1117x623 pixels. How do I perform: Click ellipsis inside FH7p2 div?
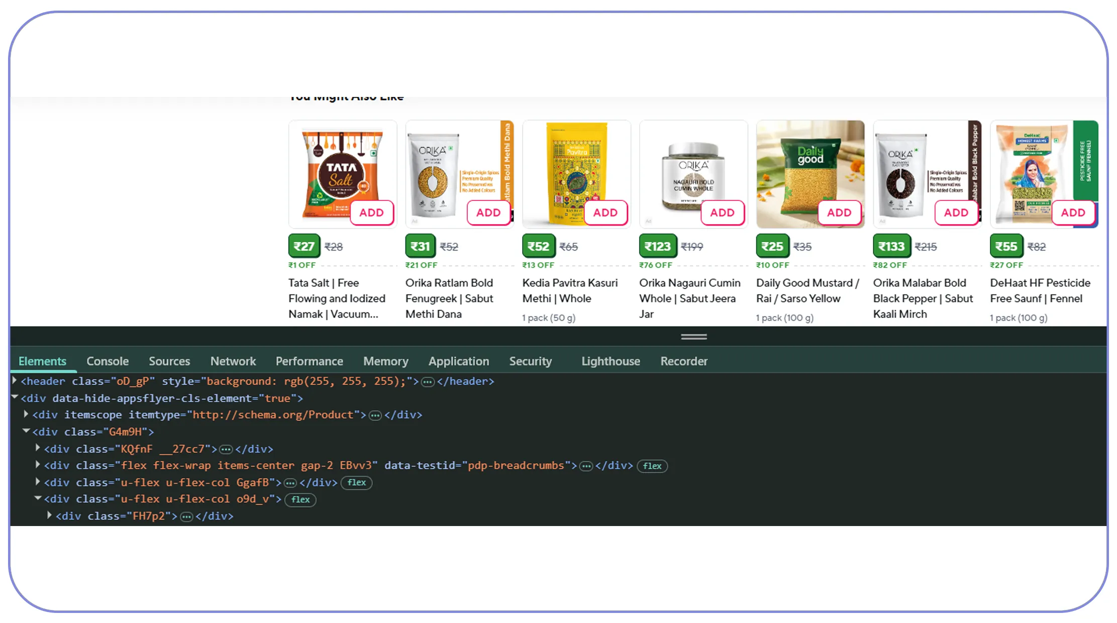(x=186, y=516)
